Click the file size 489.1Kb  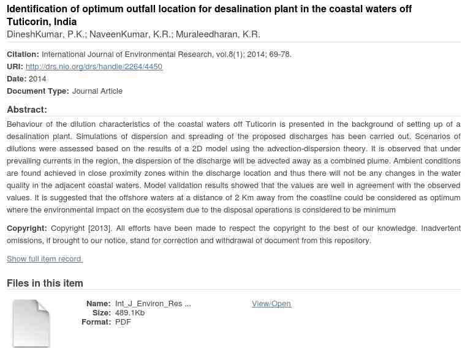130,313
